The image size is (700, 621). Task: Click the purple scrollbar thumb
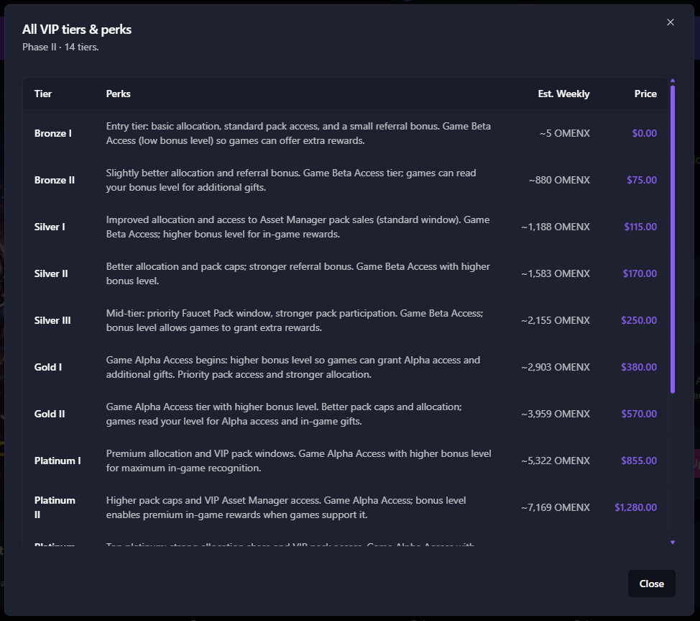[x=673, y=239]
